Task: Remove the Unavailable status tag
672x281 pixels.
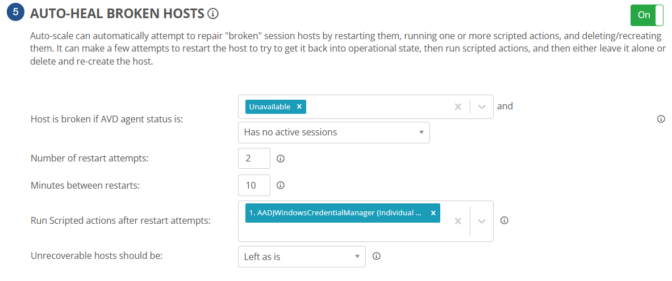Action: 299,107
